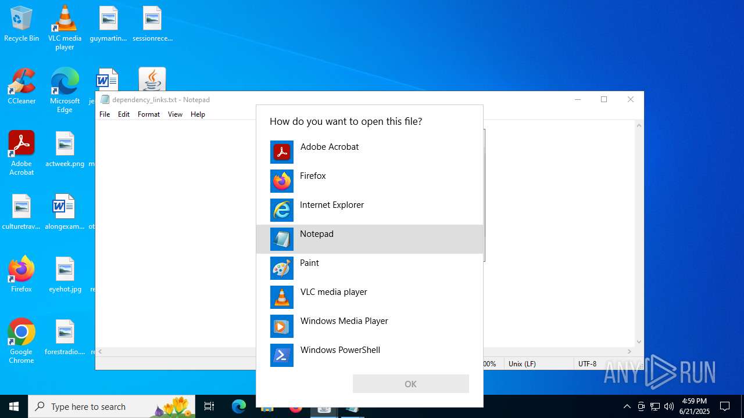Image resolution: width=744 pixels, height=418 pixels.
Task: Select the Firefox desktop shortcut
Action: tap(22, 275)
